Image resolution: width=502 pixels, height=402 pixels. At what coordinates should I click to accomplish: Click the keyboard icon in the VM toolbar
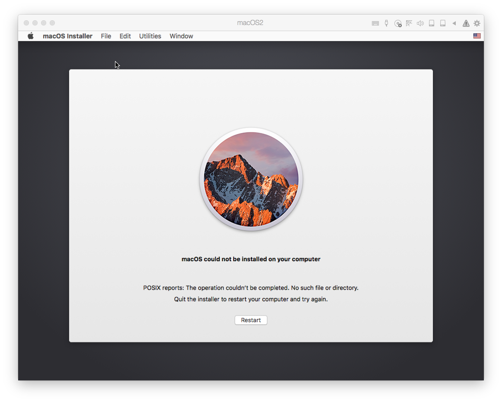(x=375, y=23)
